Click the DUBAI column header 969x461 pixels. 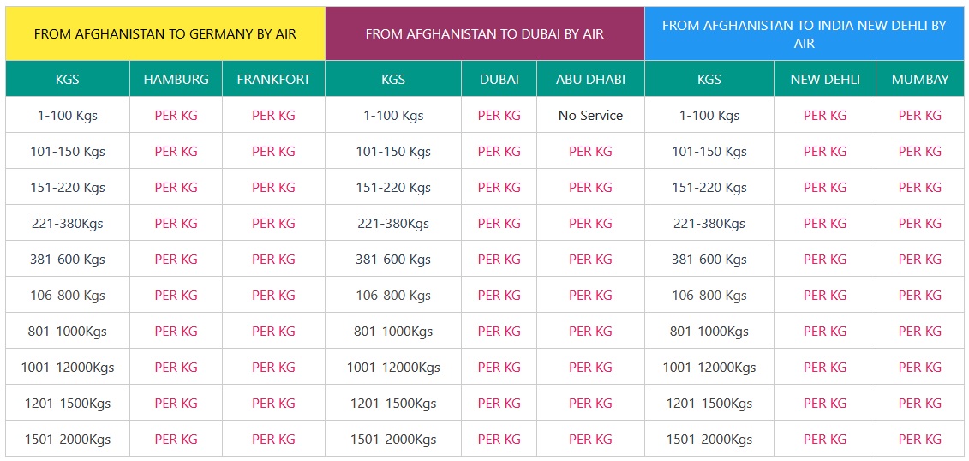[x=499, y=79]
